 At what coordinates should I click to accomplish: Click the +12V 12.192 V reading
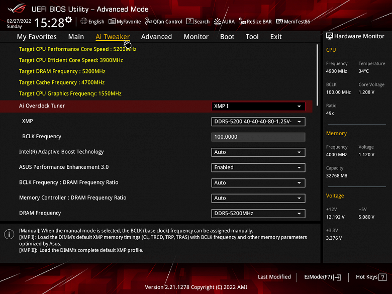pyautogui.click(x=335, y=217)
